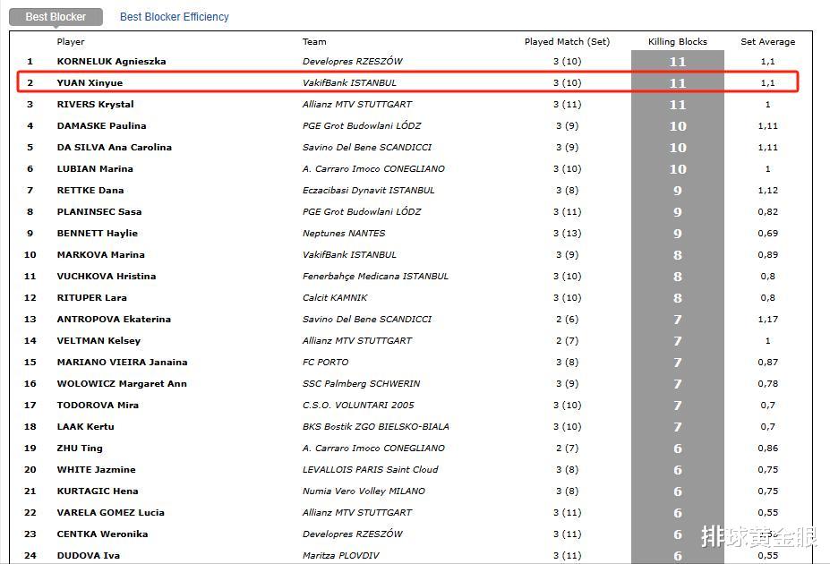
Task: Open player BENNETT Haylie
Action: (x=97, y=234)
